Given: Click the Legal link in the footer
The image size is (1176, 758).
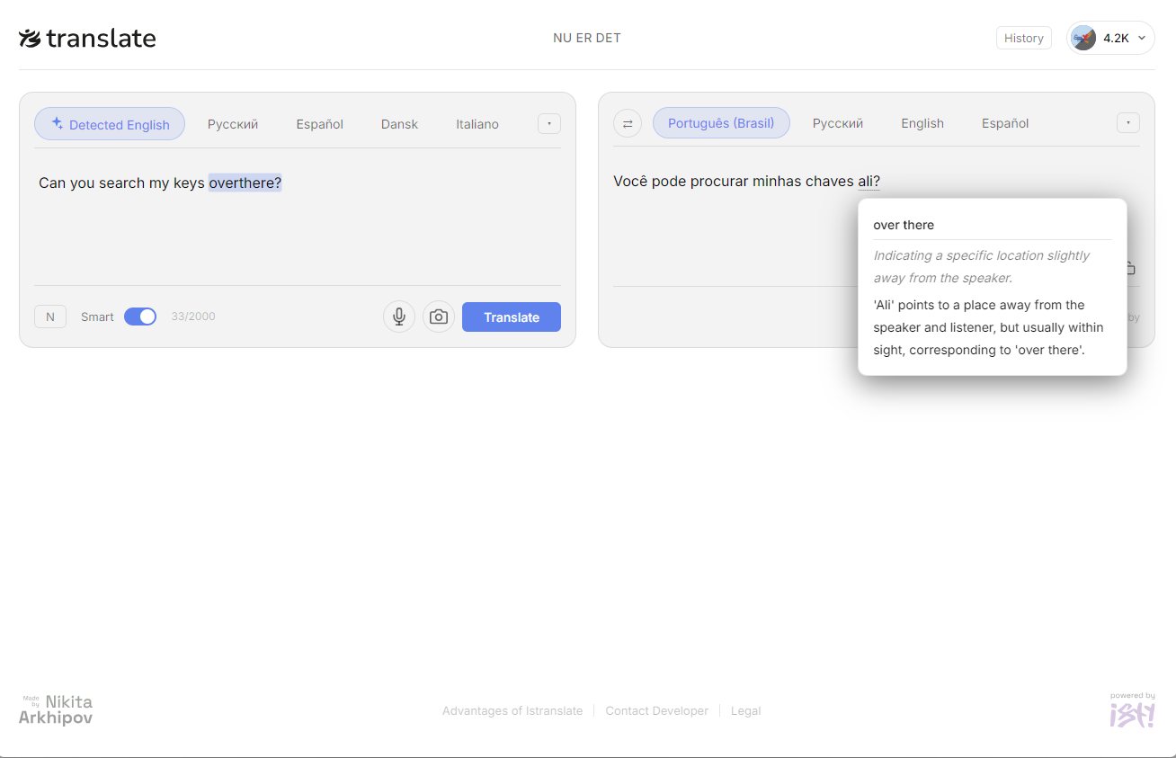Looking at the screenshot, I should (x=745, y=710).
